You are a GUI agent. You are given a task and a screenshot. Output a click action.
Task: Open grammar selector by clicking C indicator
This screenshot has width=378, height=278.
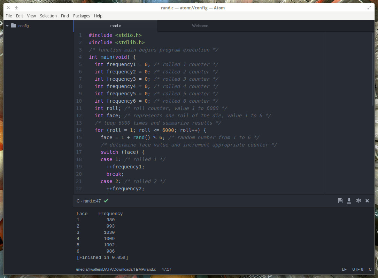(x=370, y=269)
